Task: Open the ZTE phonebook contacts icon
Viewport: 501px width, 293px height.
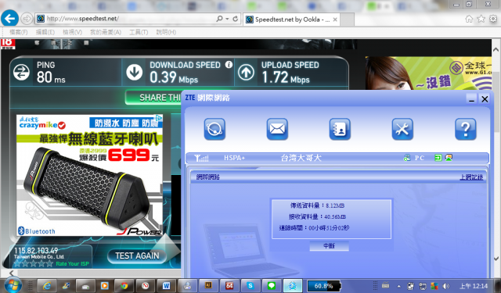Action: [340, 129]
